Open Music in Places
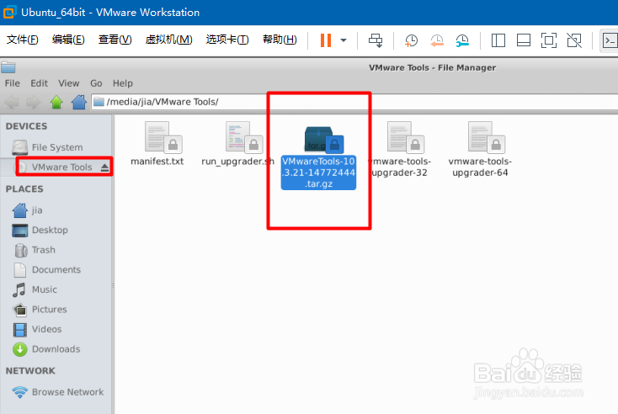618x414 pixels. [56, 289]
